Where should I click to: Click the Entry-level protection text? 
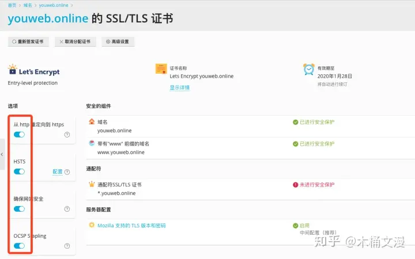point(32,83)
